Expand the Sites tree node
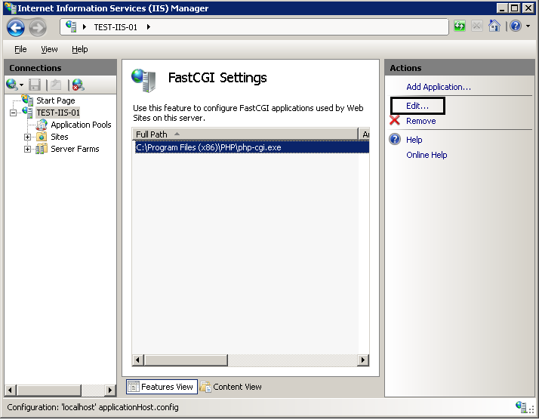 pos(28,137)
